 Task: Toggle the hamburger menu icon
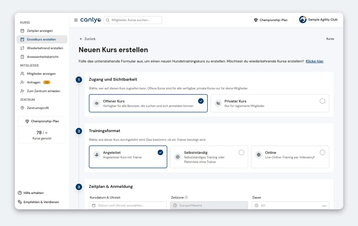(76, 20)
